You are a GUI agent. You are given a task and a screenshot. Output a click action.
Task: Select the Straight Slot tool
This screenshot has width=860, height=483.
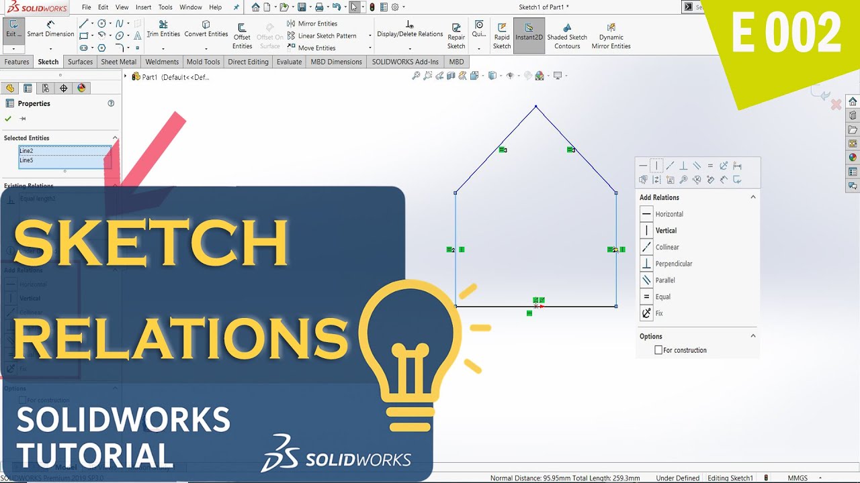(83, 48)
